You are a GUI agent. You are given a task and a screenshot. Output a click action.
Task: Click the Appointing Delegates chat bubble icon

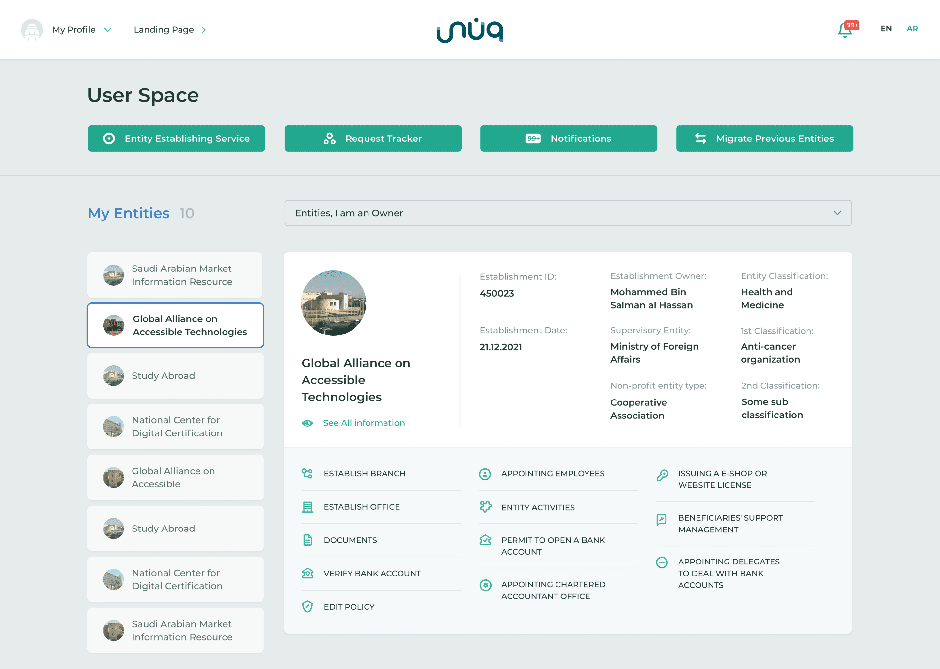[662, 562]
